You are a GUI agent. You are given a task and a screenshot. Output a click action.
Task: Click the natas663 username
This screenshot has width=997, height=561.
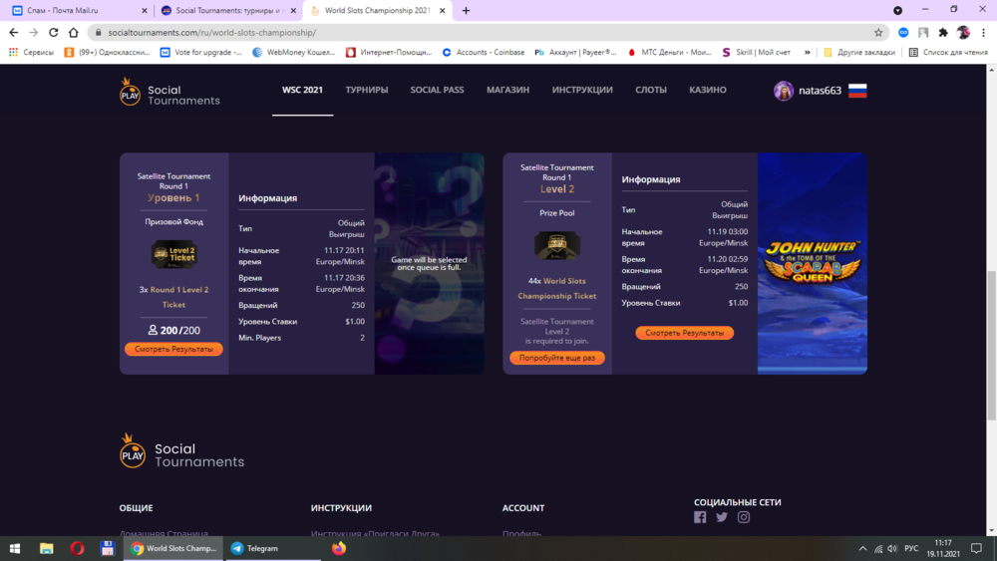pos(820,91)
